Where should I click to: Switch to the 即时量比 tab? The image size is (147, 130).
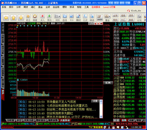(41, 120)
